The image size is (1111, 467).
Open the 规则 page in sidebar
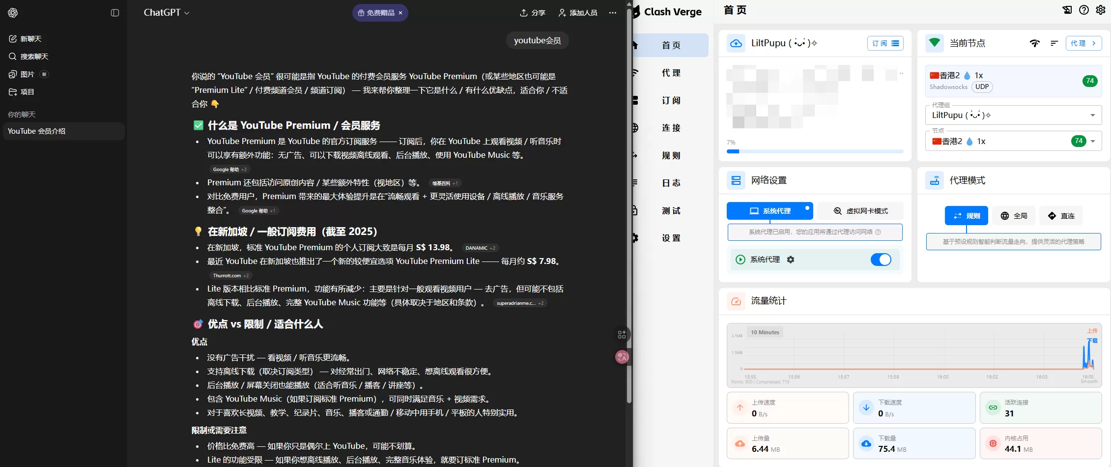[x=671, y=156]
